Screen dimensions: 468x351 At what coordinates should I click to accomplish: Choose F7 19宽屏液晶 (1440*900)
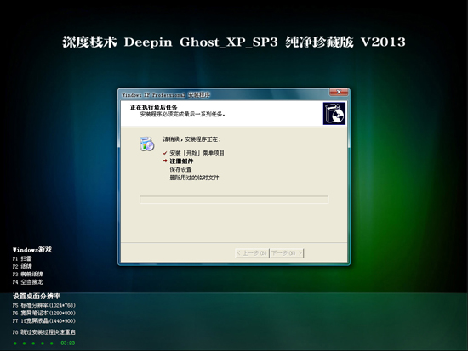(x=44, y=321)
